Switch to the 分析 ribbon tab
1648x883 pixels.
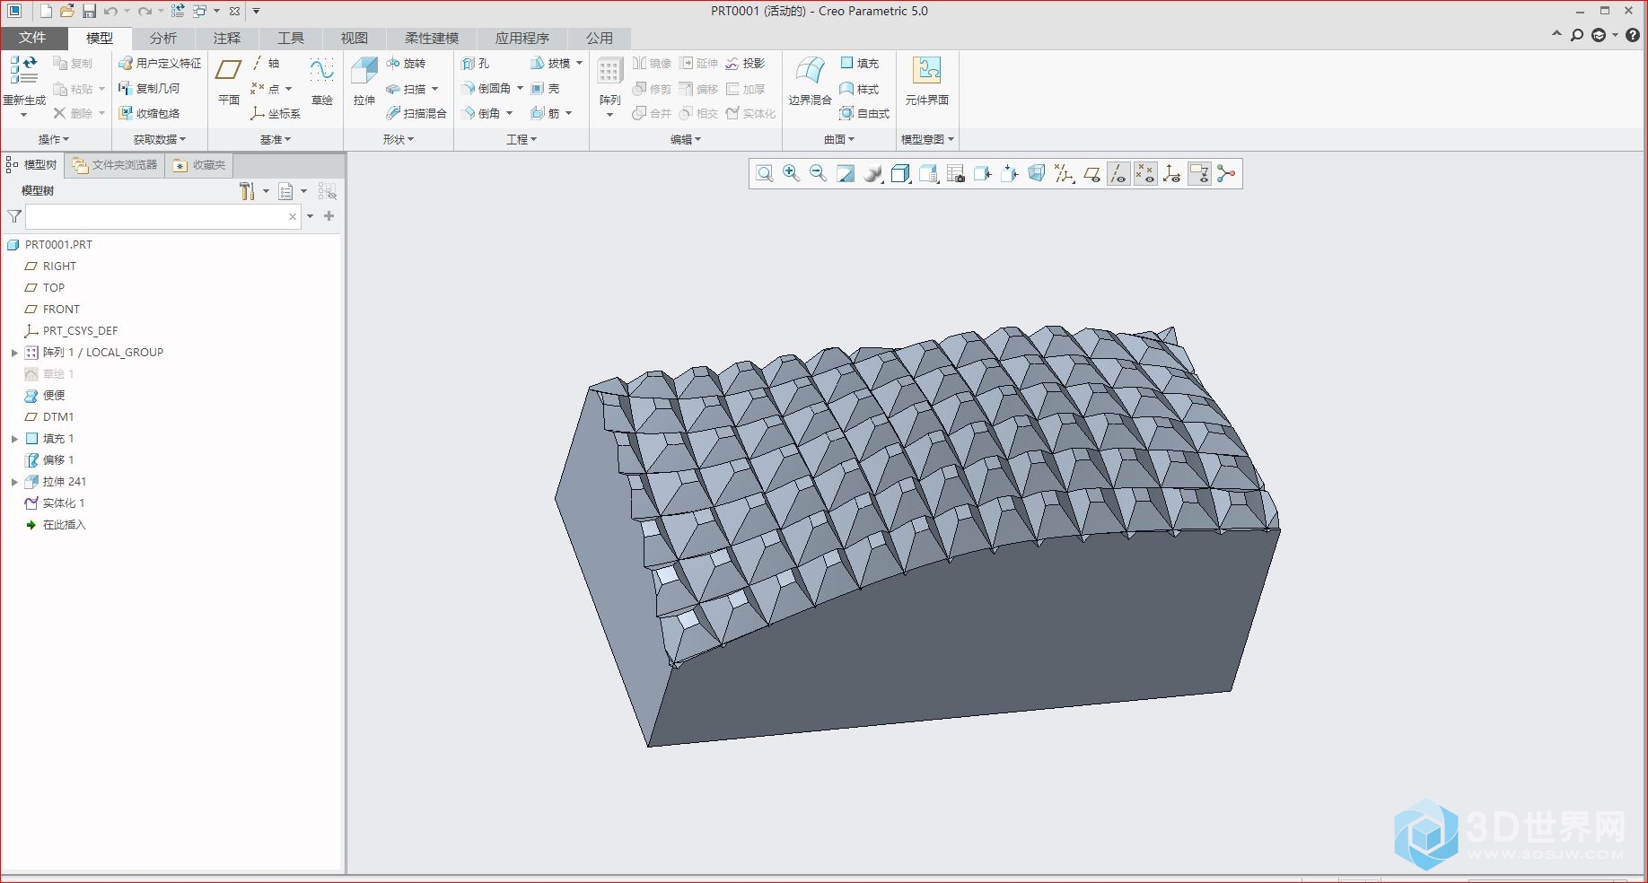tap(162, 38)
